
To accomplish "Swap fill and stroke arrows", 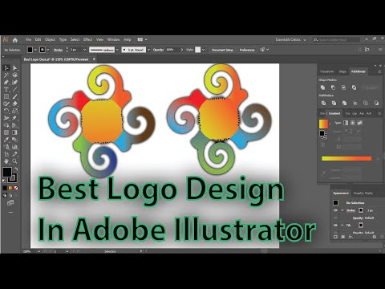I will click(x=16, y=169).
